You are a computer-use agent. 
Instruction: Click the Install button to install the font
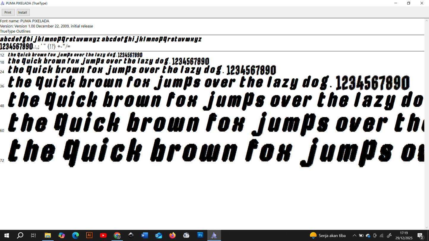coord(23,12)
